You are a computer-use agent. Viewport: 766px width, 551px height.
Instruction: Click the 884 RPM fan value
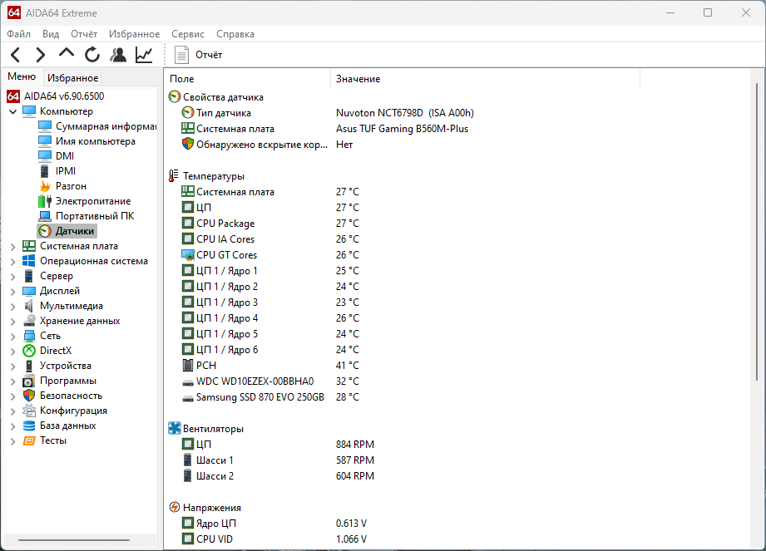pos(354,444)
